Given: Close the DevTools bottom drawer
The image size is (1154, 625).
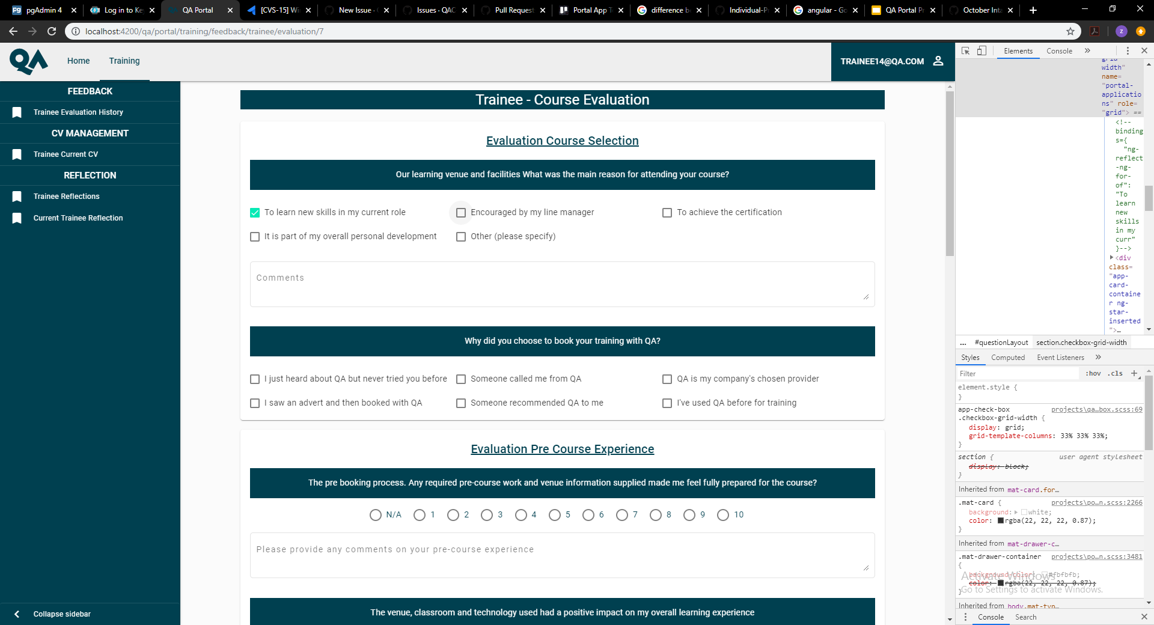Looking at the screenshot, I should (x=1144, y=617).
